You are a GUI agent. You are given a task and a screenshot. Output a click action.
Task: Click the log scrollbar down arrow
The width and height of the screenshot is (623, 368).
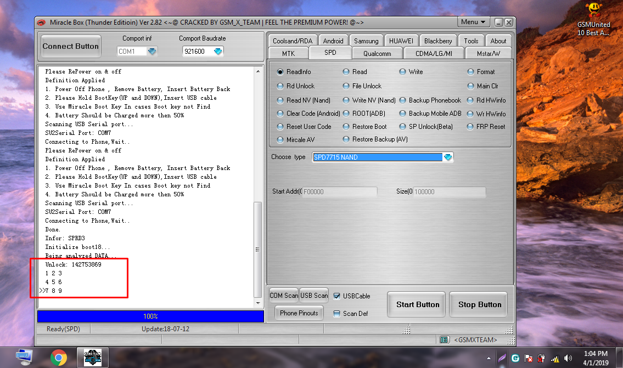[x=258, y=303]
